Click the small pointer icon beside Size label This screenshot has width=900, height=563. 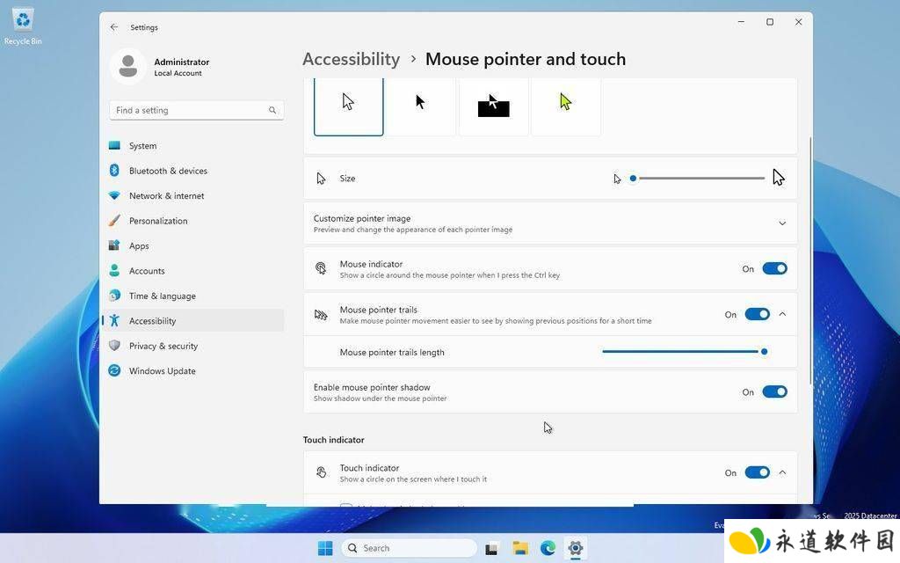321,178
